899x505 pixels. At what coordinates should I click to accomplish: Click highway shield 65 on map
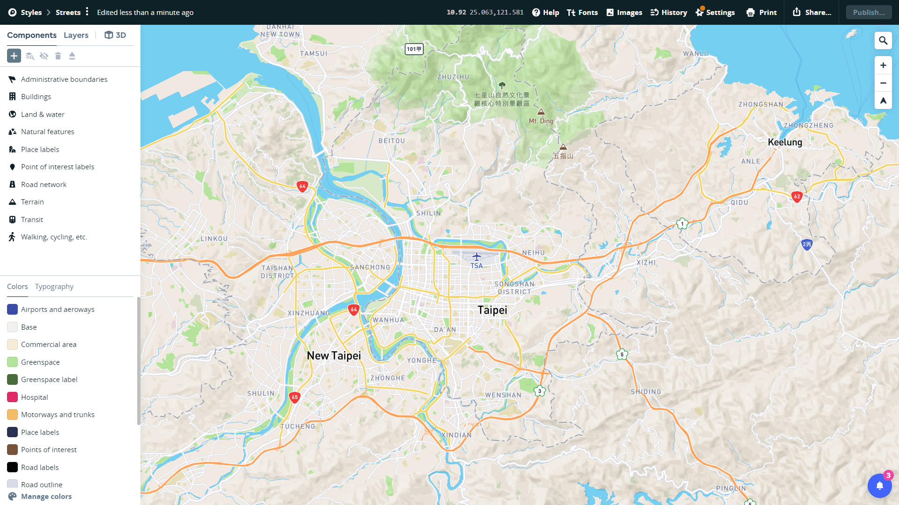pyautogui.click(x=295, y=397)
